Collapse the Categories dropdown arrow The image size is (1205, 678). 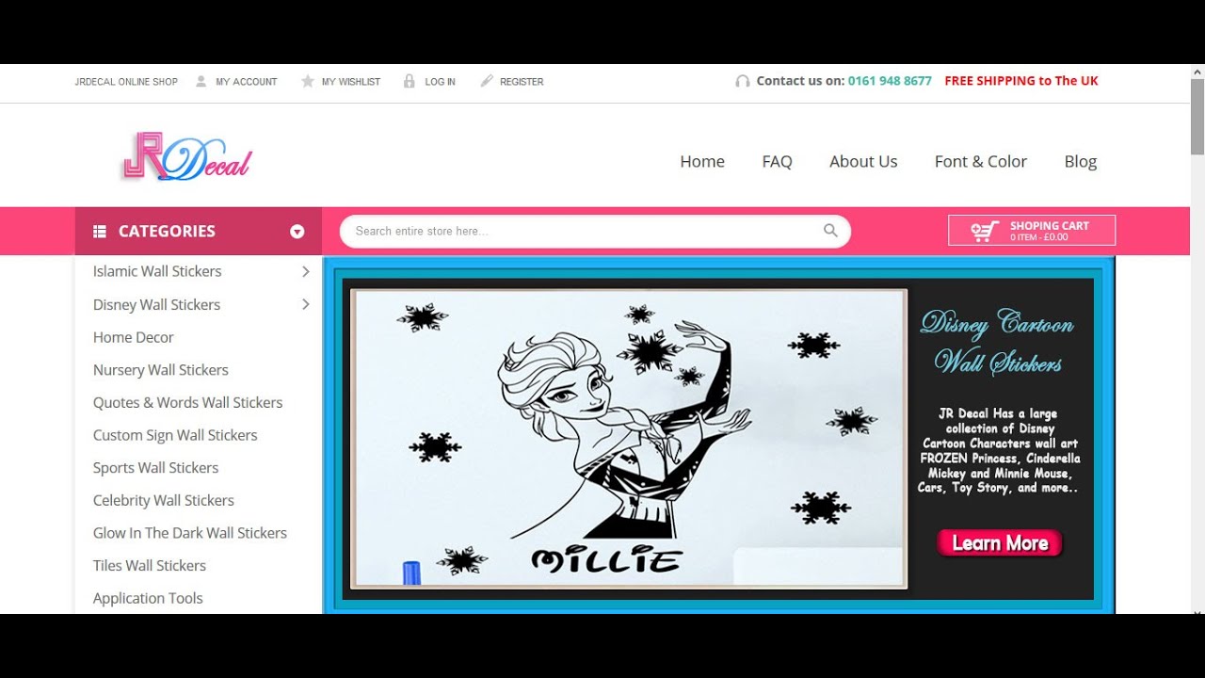click(297, 232)
